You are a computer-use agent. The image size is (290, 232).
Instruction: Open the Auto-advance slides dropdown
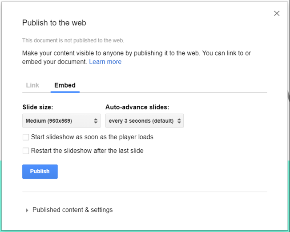point(145,121)
